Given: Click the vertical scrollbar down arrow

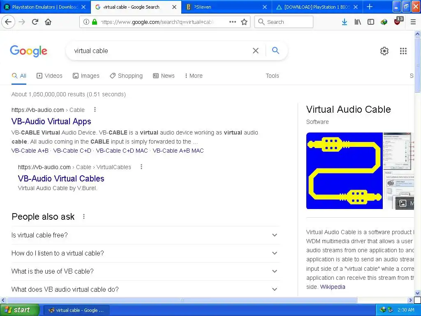Looking at the screenshot, I should pyautogui.click(x=417, y=293).
